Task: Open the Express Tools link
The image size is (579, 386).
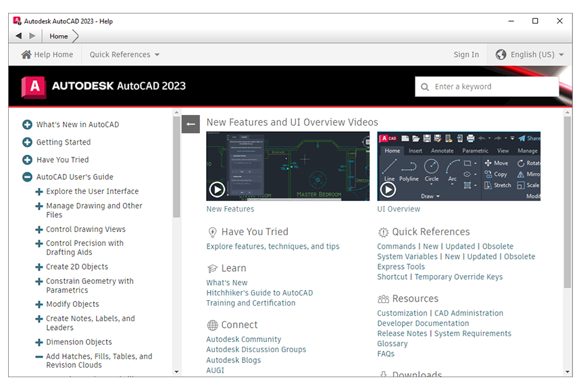Action: tap(401, 267)
